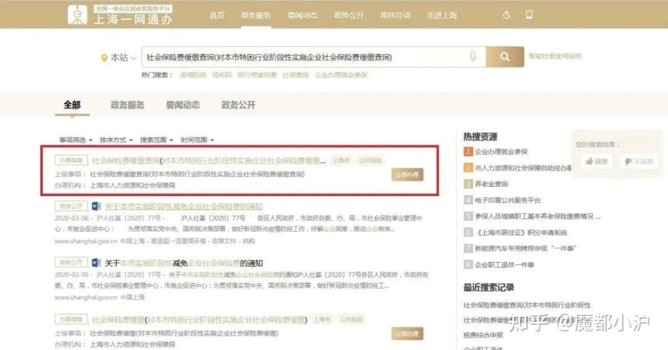Click 公共服务 tag on bottom result
The height and width of the screenshot is (350, 668).
point(351,319)
